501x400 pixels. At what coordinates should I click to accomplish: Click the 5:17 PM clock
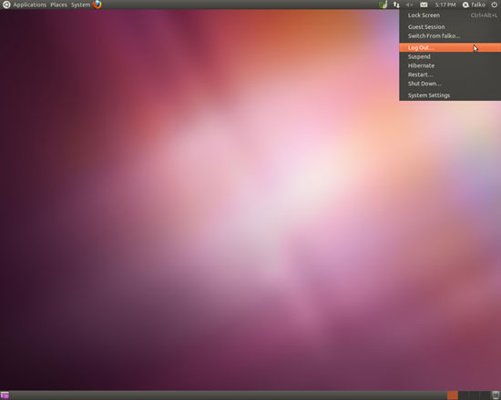click(445, 5)
